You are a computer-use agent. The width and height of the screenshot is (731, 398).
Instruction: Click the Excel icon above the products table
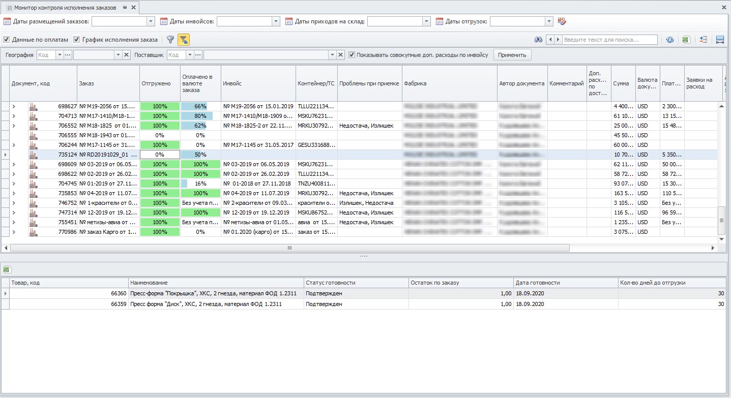click(x=7, y=269)
